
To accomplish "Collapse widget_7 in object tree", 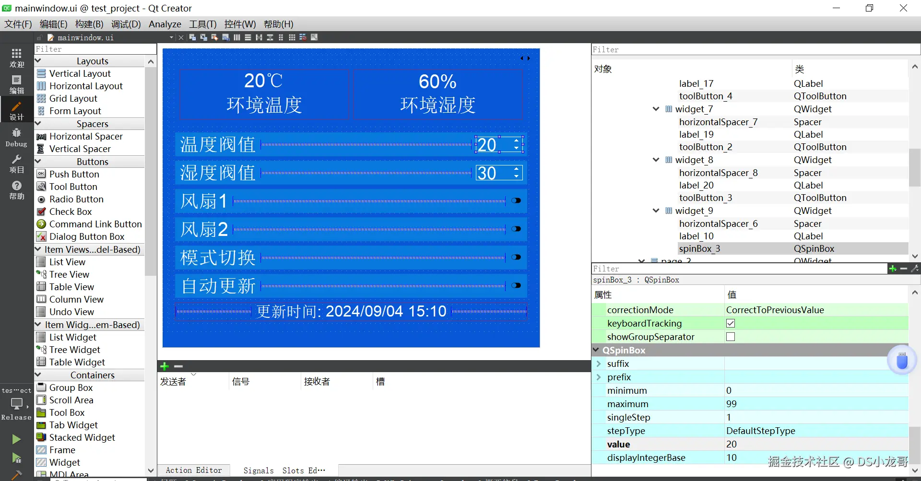I will (x=656, y=109).
